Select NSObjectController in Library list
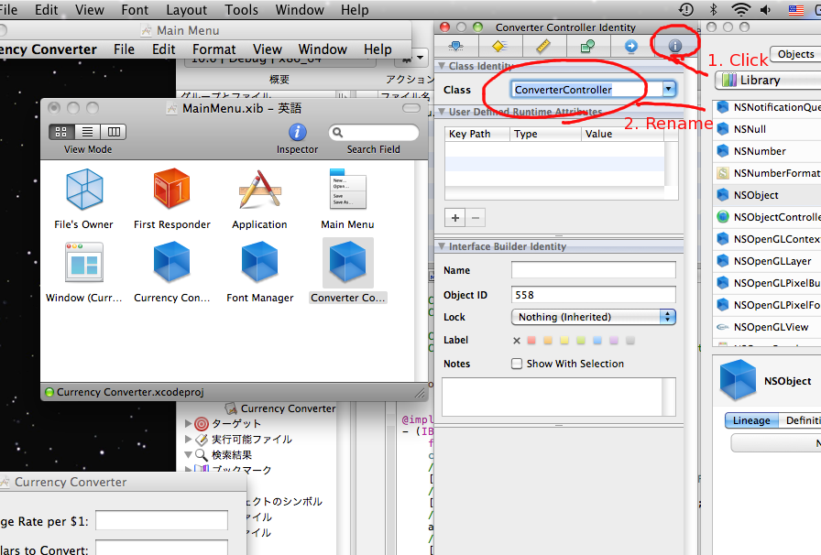The height and width of the screenshot is (555, 821). pyautogui.click(x=767, y=217)
